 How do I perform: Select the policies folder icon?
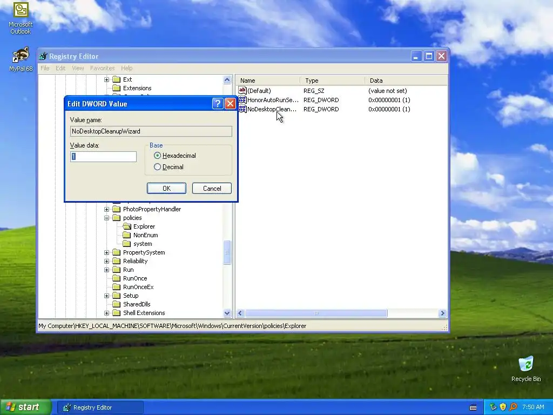click(x=117, y=218)
